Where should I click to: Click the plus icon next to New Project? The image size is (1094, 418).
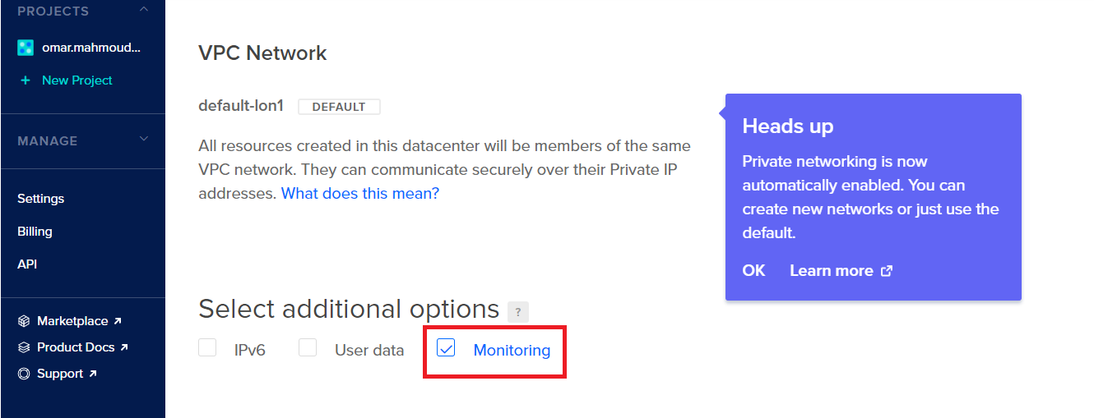25,80
